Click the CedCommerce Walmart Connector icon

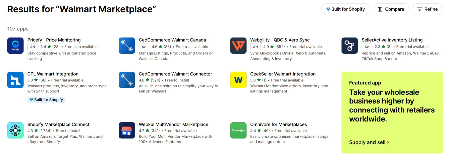127,80
